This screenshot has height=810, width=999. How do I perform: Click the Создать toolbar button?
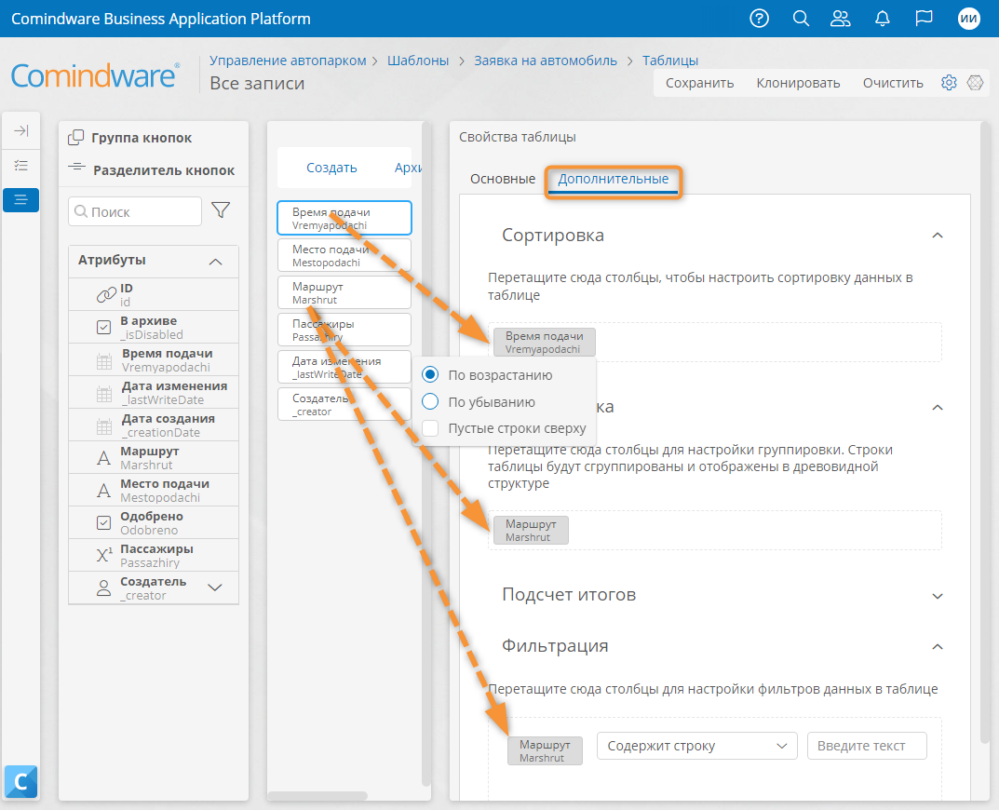[x=331, y=168]
